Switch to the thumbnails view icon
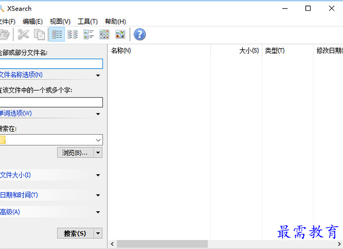 coord(120,34)
